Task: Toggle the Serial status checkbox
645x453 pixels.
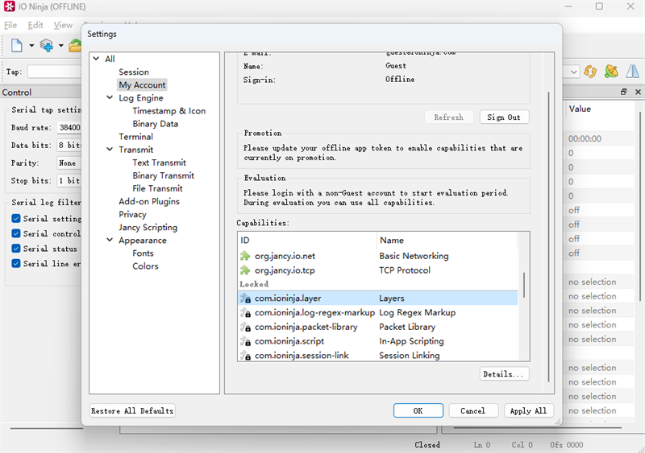Action: 16,249
